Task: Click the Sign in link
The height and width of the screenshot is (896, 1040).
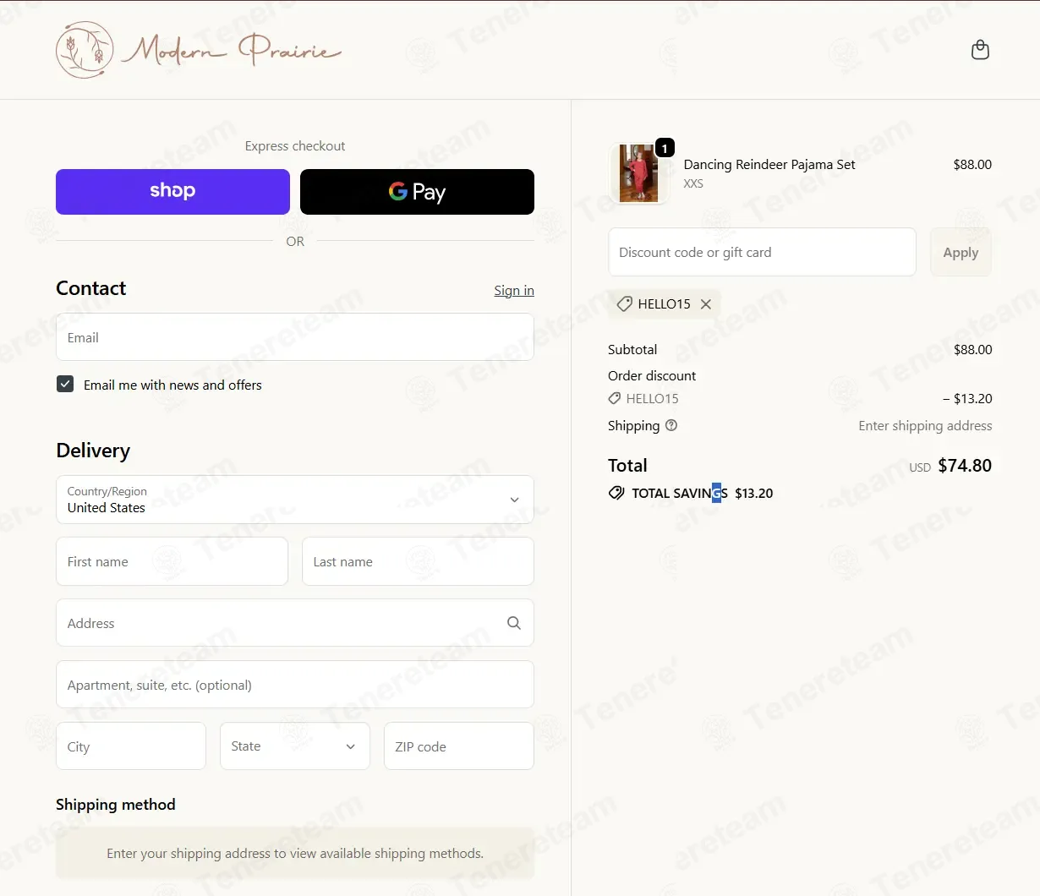Action: click(x=514, y=291)
